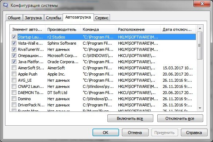Close the Конфигурация системы window

[x=202, y=3]
